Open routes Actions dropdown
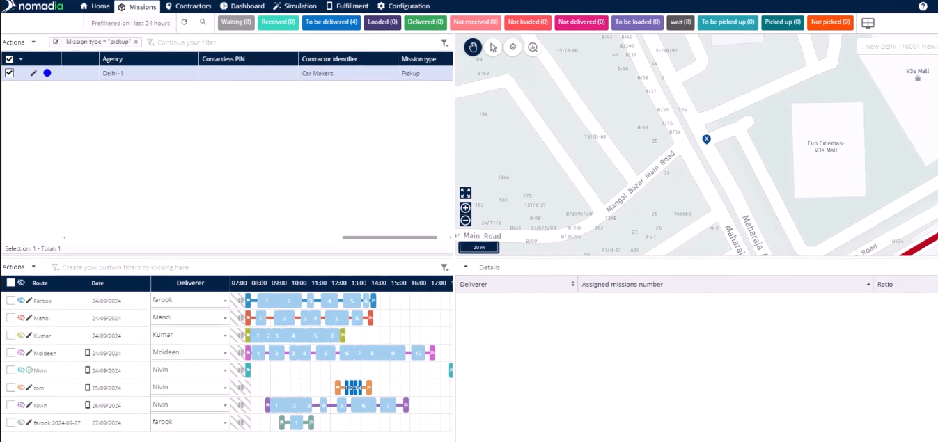This screenshot has height=442, width=938. (19, 267)
